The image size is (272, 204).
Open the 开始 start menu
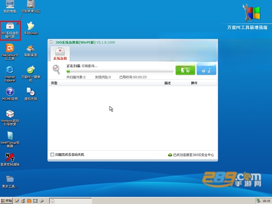click(6, 201)
